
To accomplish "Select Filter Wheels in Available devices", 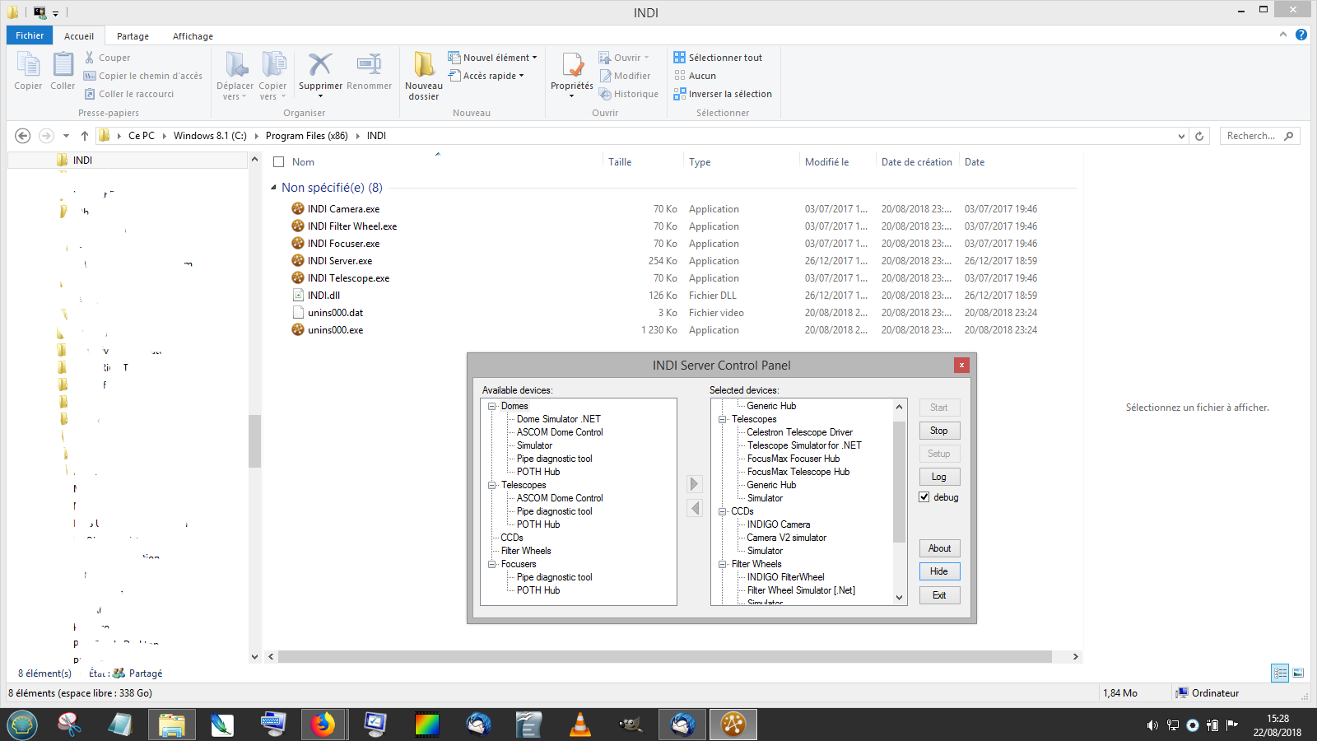I will pos(526,551).
